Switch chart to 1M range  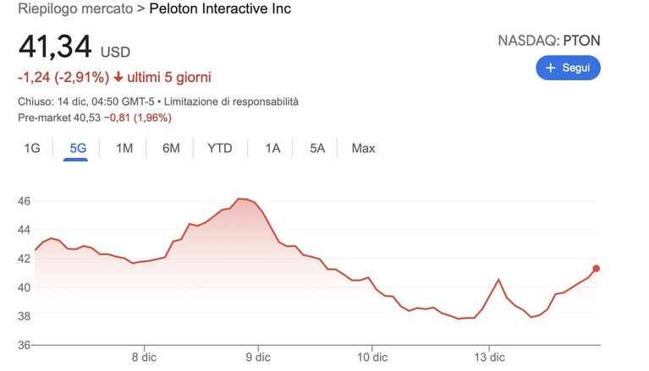coord(124,148)
